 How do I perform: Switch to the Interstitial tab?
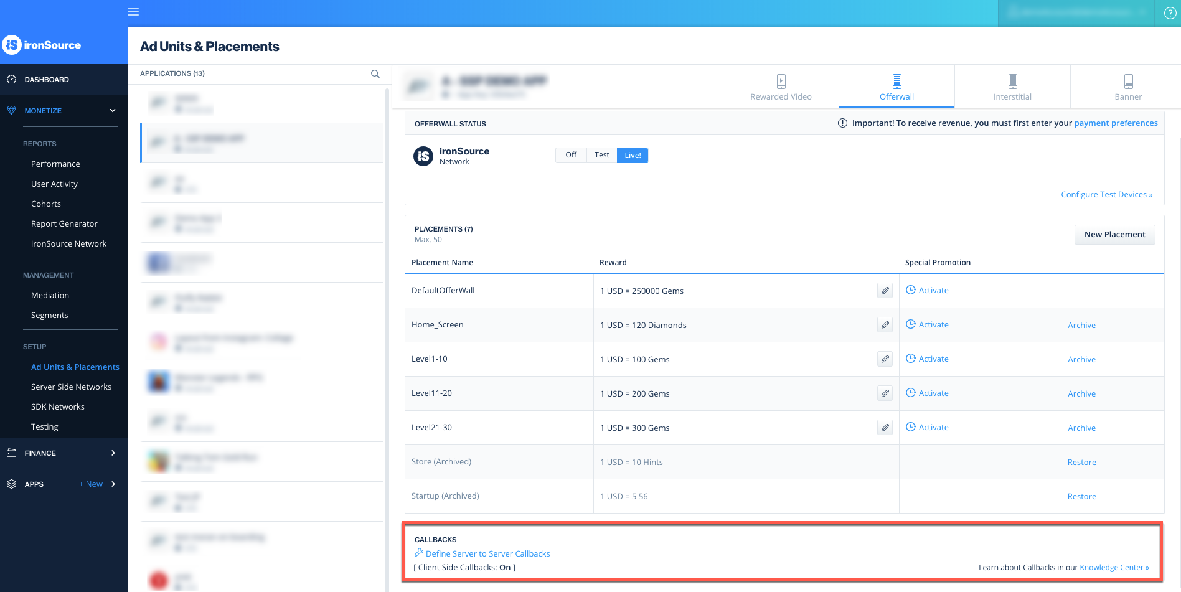pos(1012,87)
